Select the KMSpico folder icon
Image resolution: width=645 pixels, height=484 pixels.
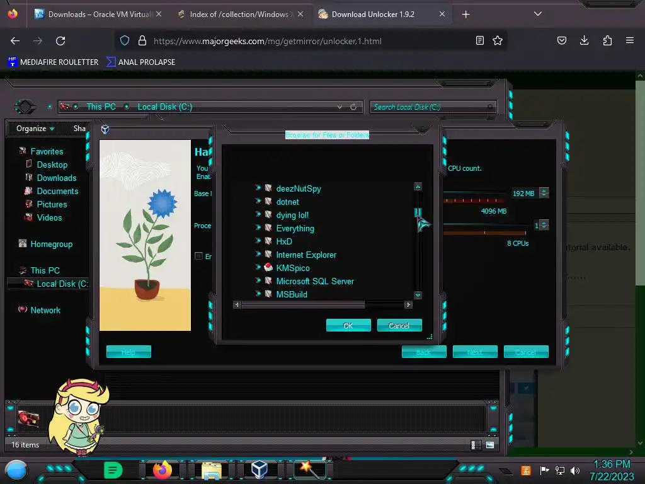click(268, 267)
